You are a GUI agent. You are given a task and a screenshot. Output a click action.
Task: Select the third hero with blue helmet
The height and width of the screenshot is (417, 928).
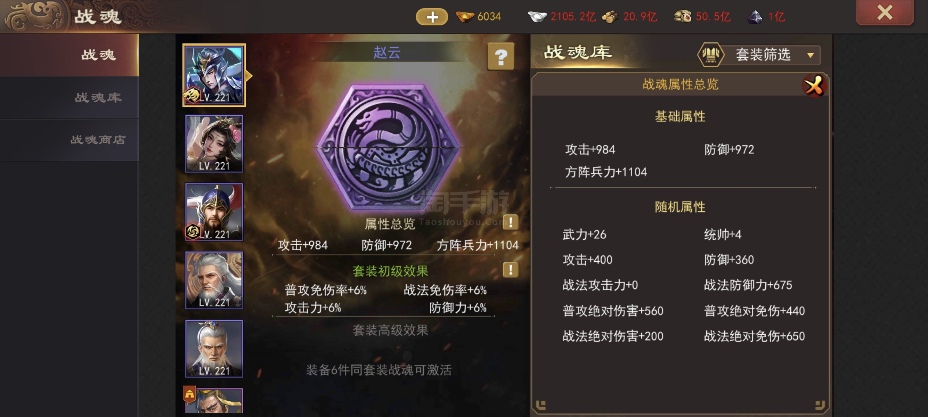[x=214, y=212]
